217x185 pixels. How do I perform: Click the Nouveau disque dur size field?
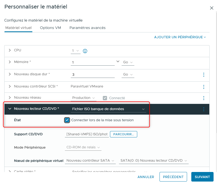(93, 75)
